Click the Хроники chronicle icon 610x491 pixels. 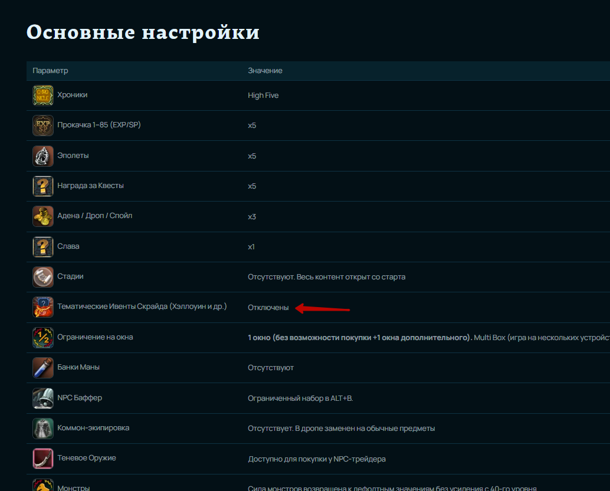[43, 95]
